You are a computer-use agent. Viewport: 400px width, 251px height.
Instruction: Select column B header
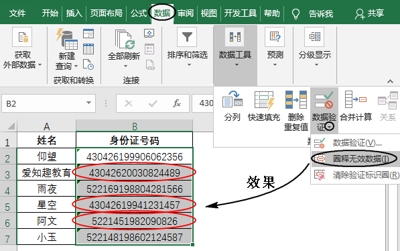pos(135,126)
